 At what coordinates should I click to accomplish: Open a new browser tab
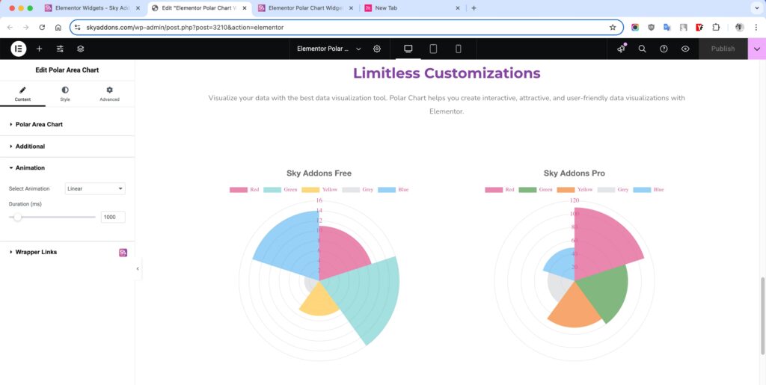474,8
